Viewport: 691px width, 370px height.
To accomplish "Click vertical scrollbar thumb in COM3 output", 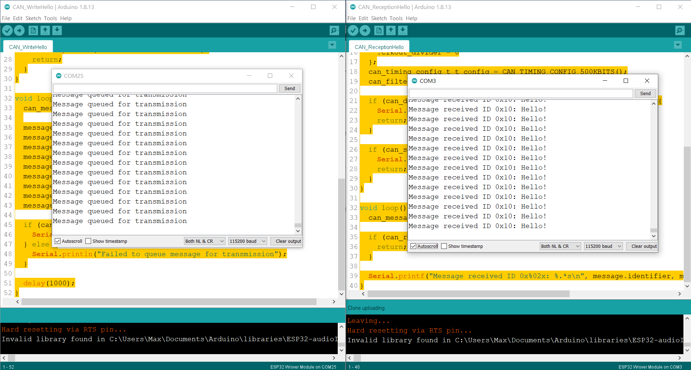I will [x=654, y=230].
